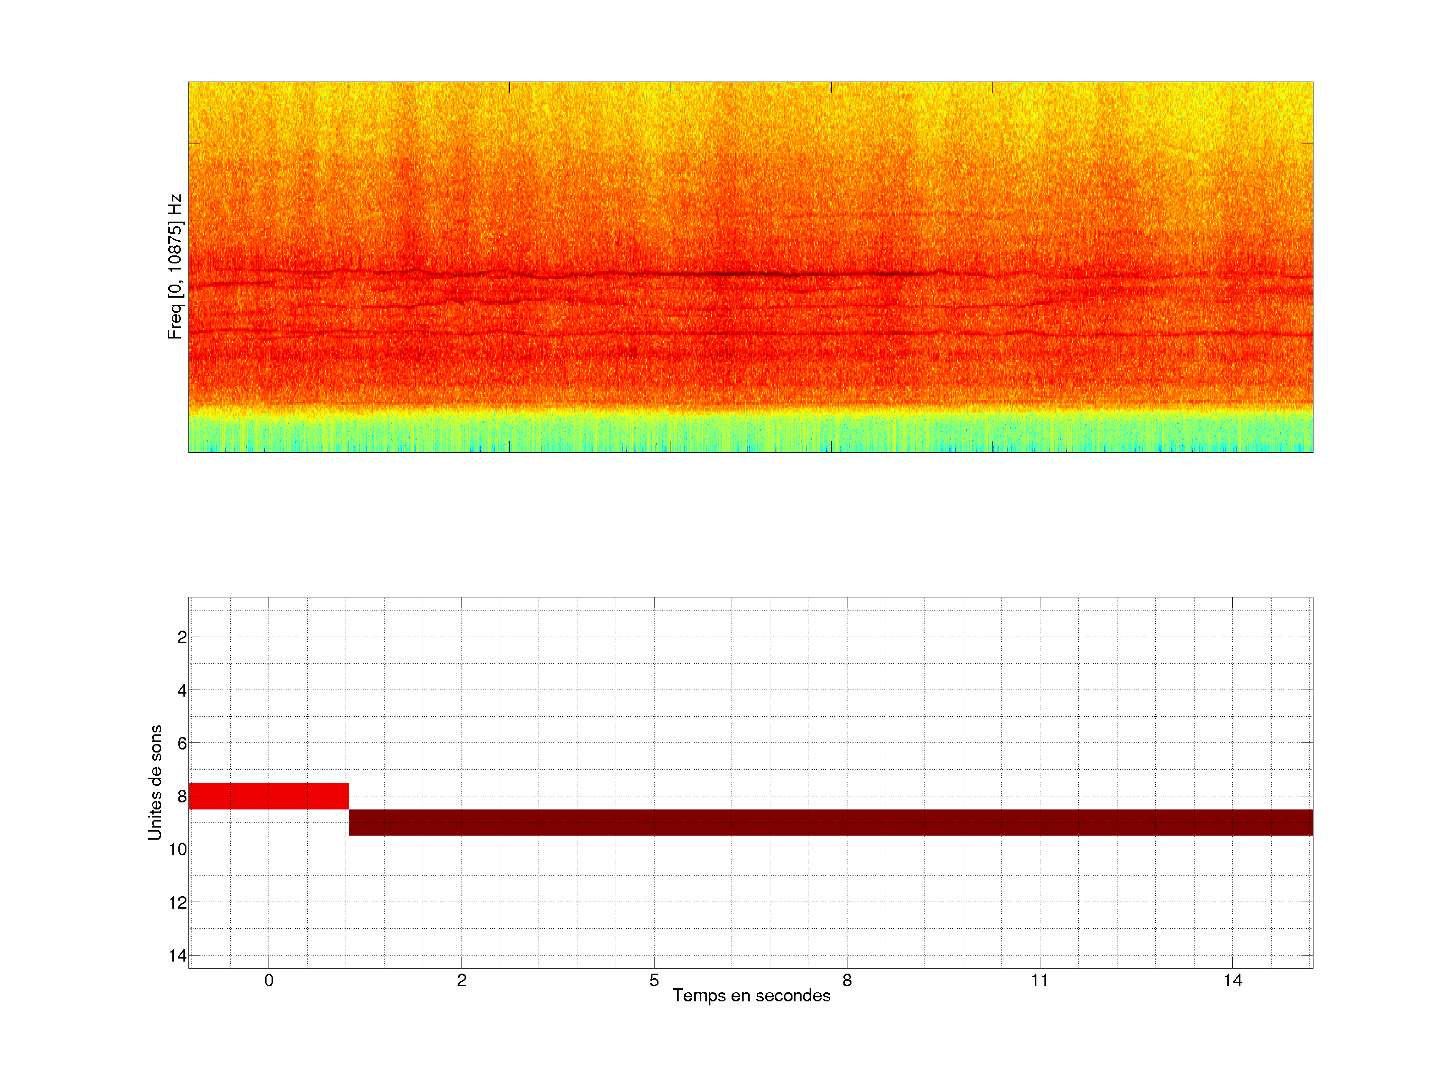The image size is (1451, 1088).
Task: Click the bright red sound unit 8 bar
Action: 269,795
